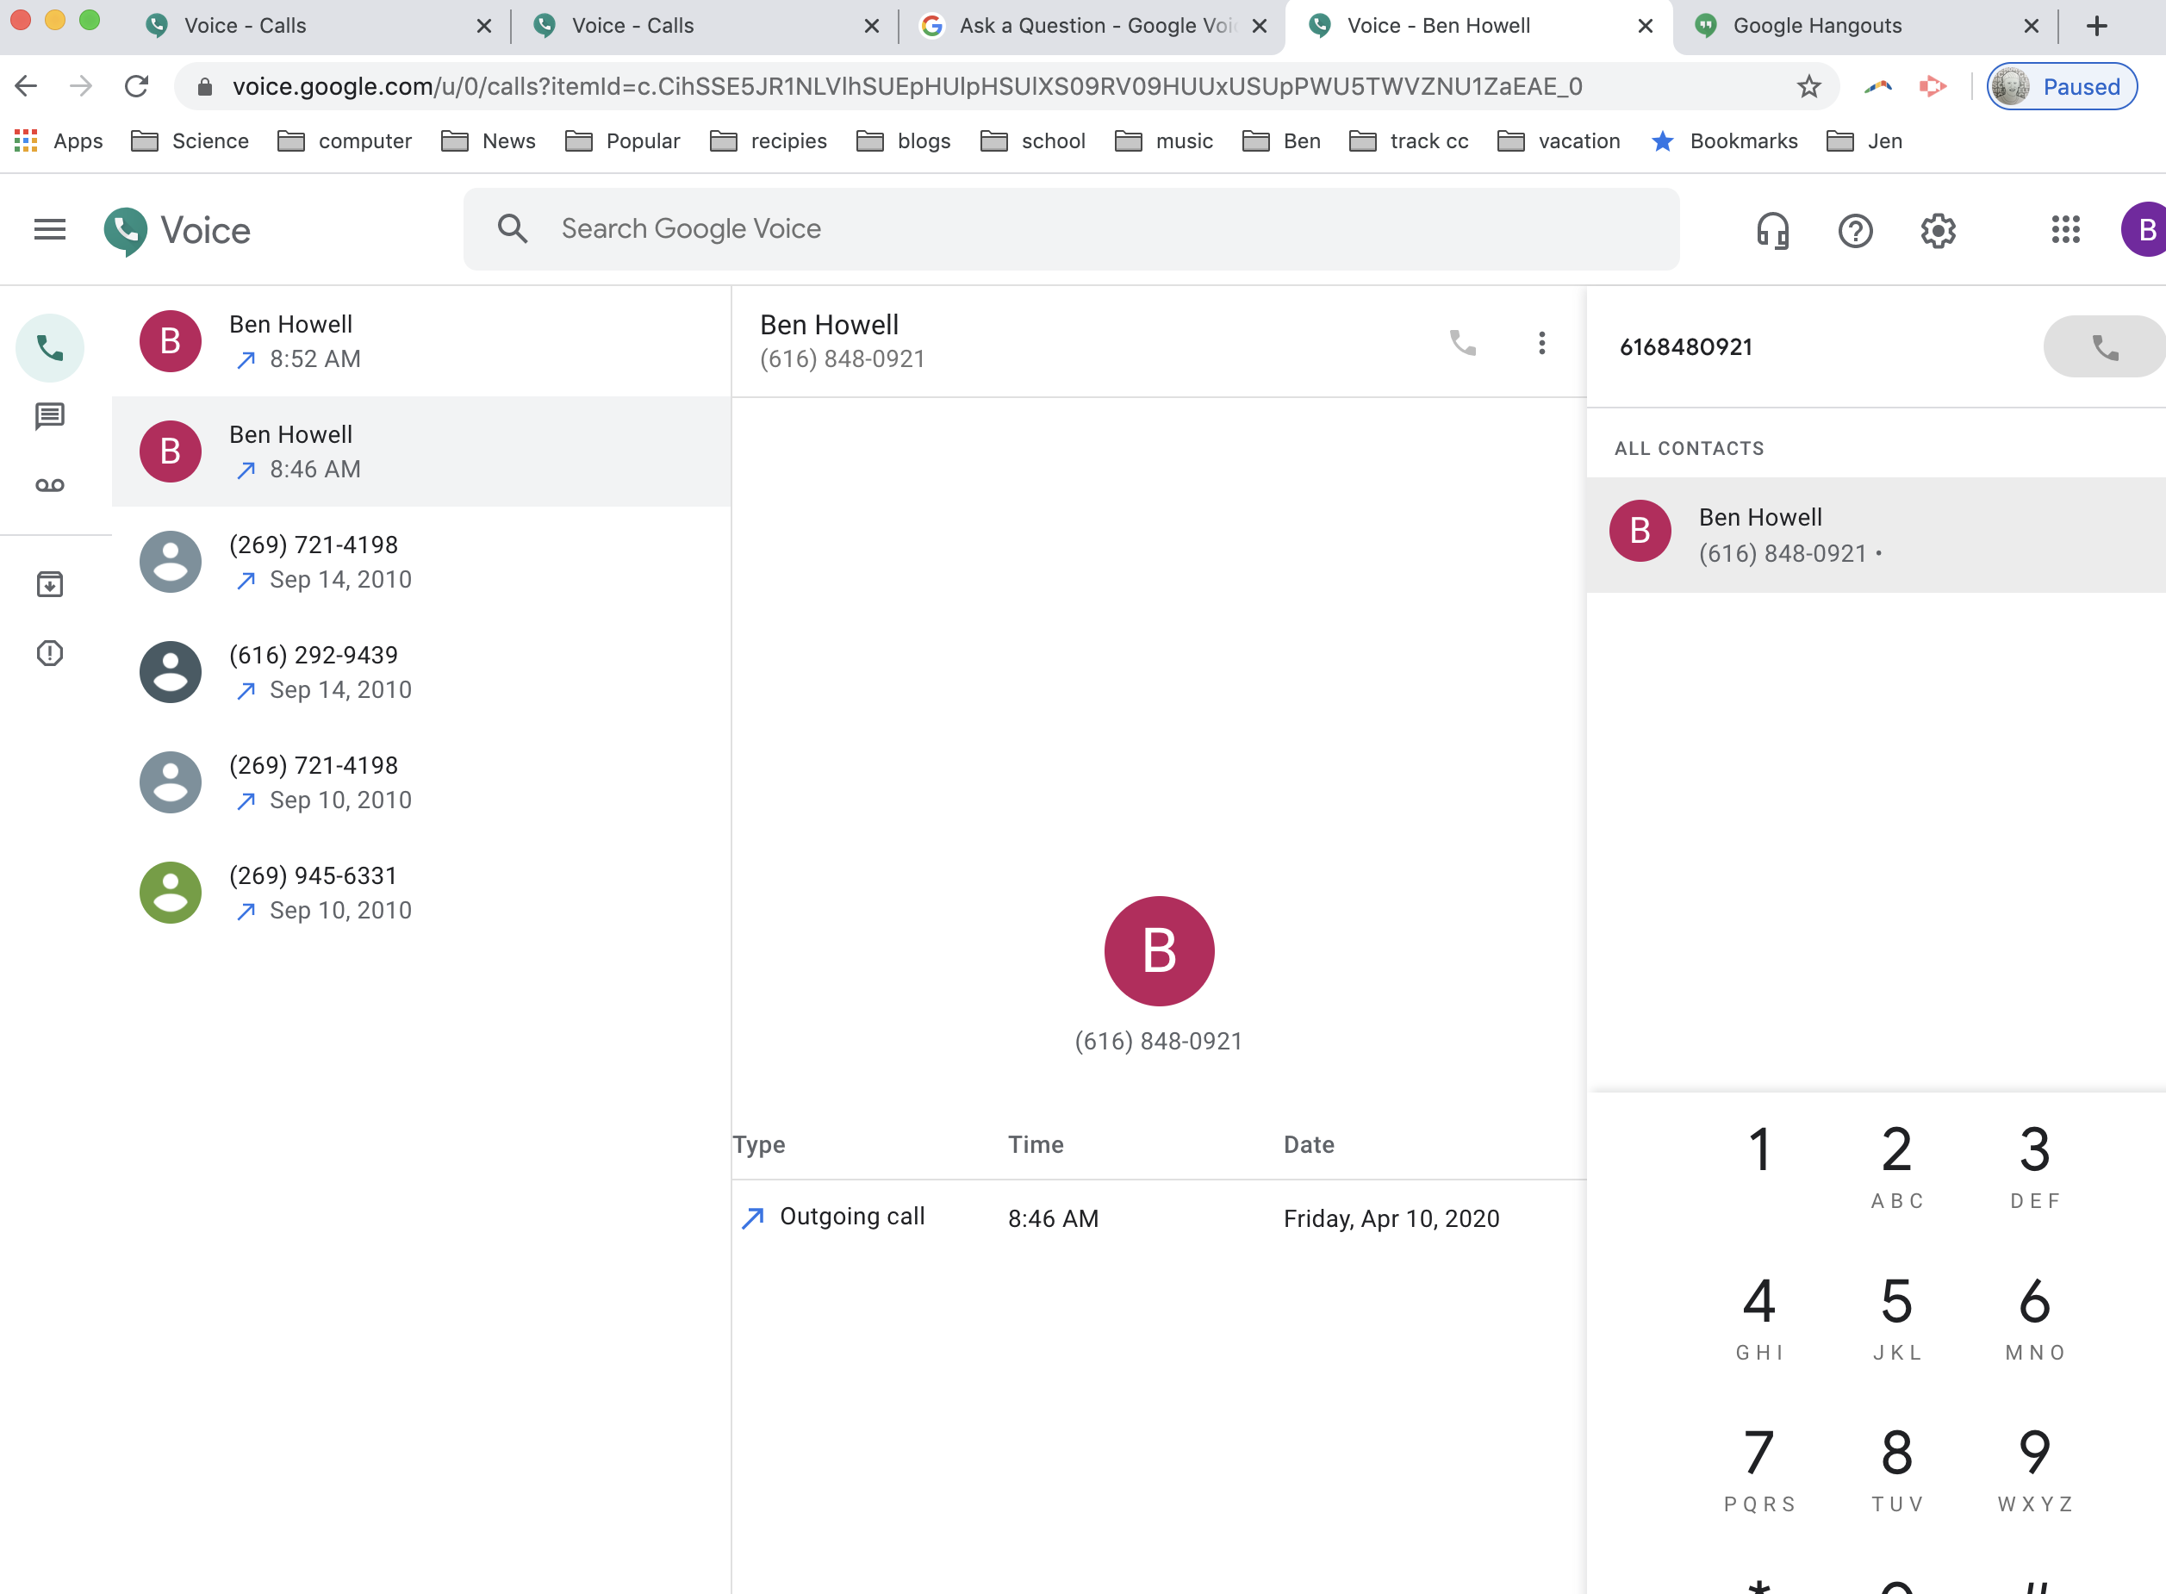This screenshot has height=1594, width=2166.
Task: Open the Voicemail sidebar icon
Action: coord(49,485)
